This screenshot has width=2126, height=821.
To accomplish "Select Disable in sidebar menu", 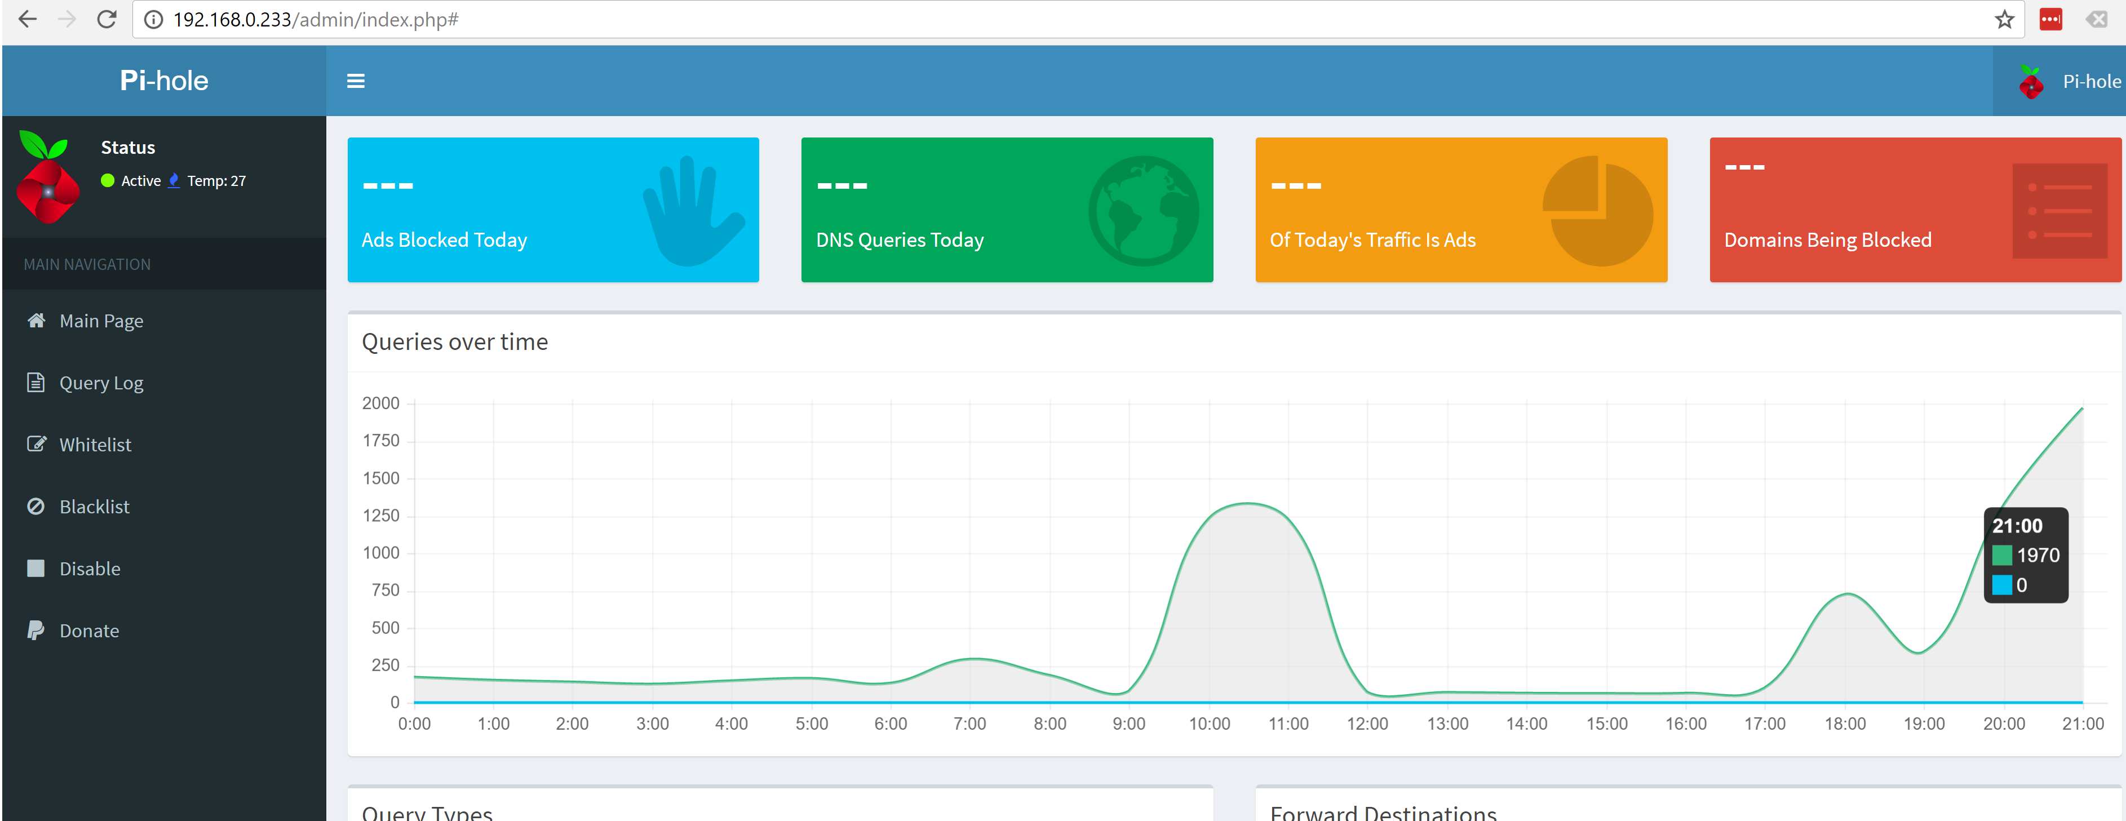I will pyautogui.click(x=164, y=567).
